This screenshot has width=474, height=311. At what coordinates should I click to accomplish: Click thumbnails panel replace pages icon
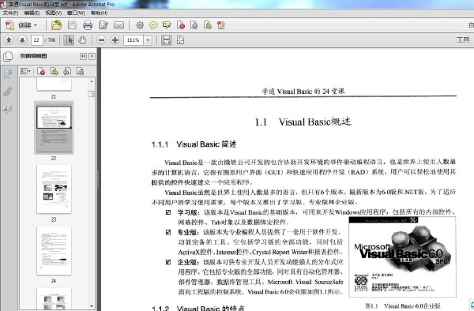pyautogui.click(x=67, y=71)
